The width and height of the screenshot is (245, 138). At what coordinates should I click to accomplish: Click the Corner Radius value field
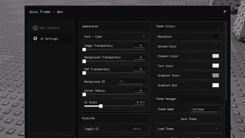click(140, 90)
